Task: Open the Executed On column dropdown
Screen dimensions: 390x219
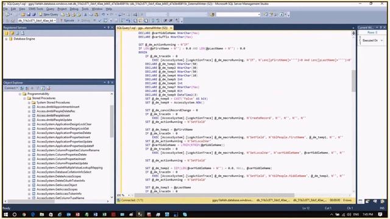Action: pos(381,41)
